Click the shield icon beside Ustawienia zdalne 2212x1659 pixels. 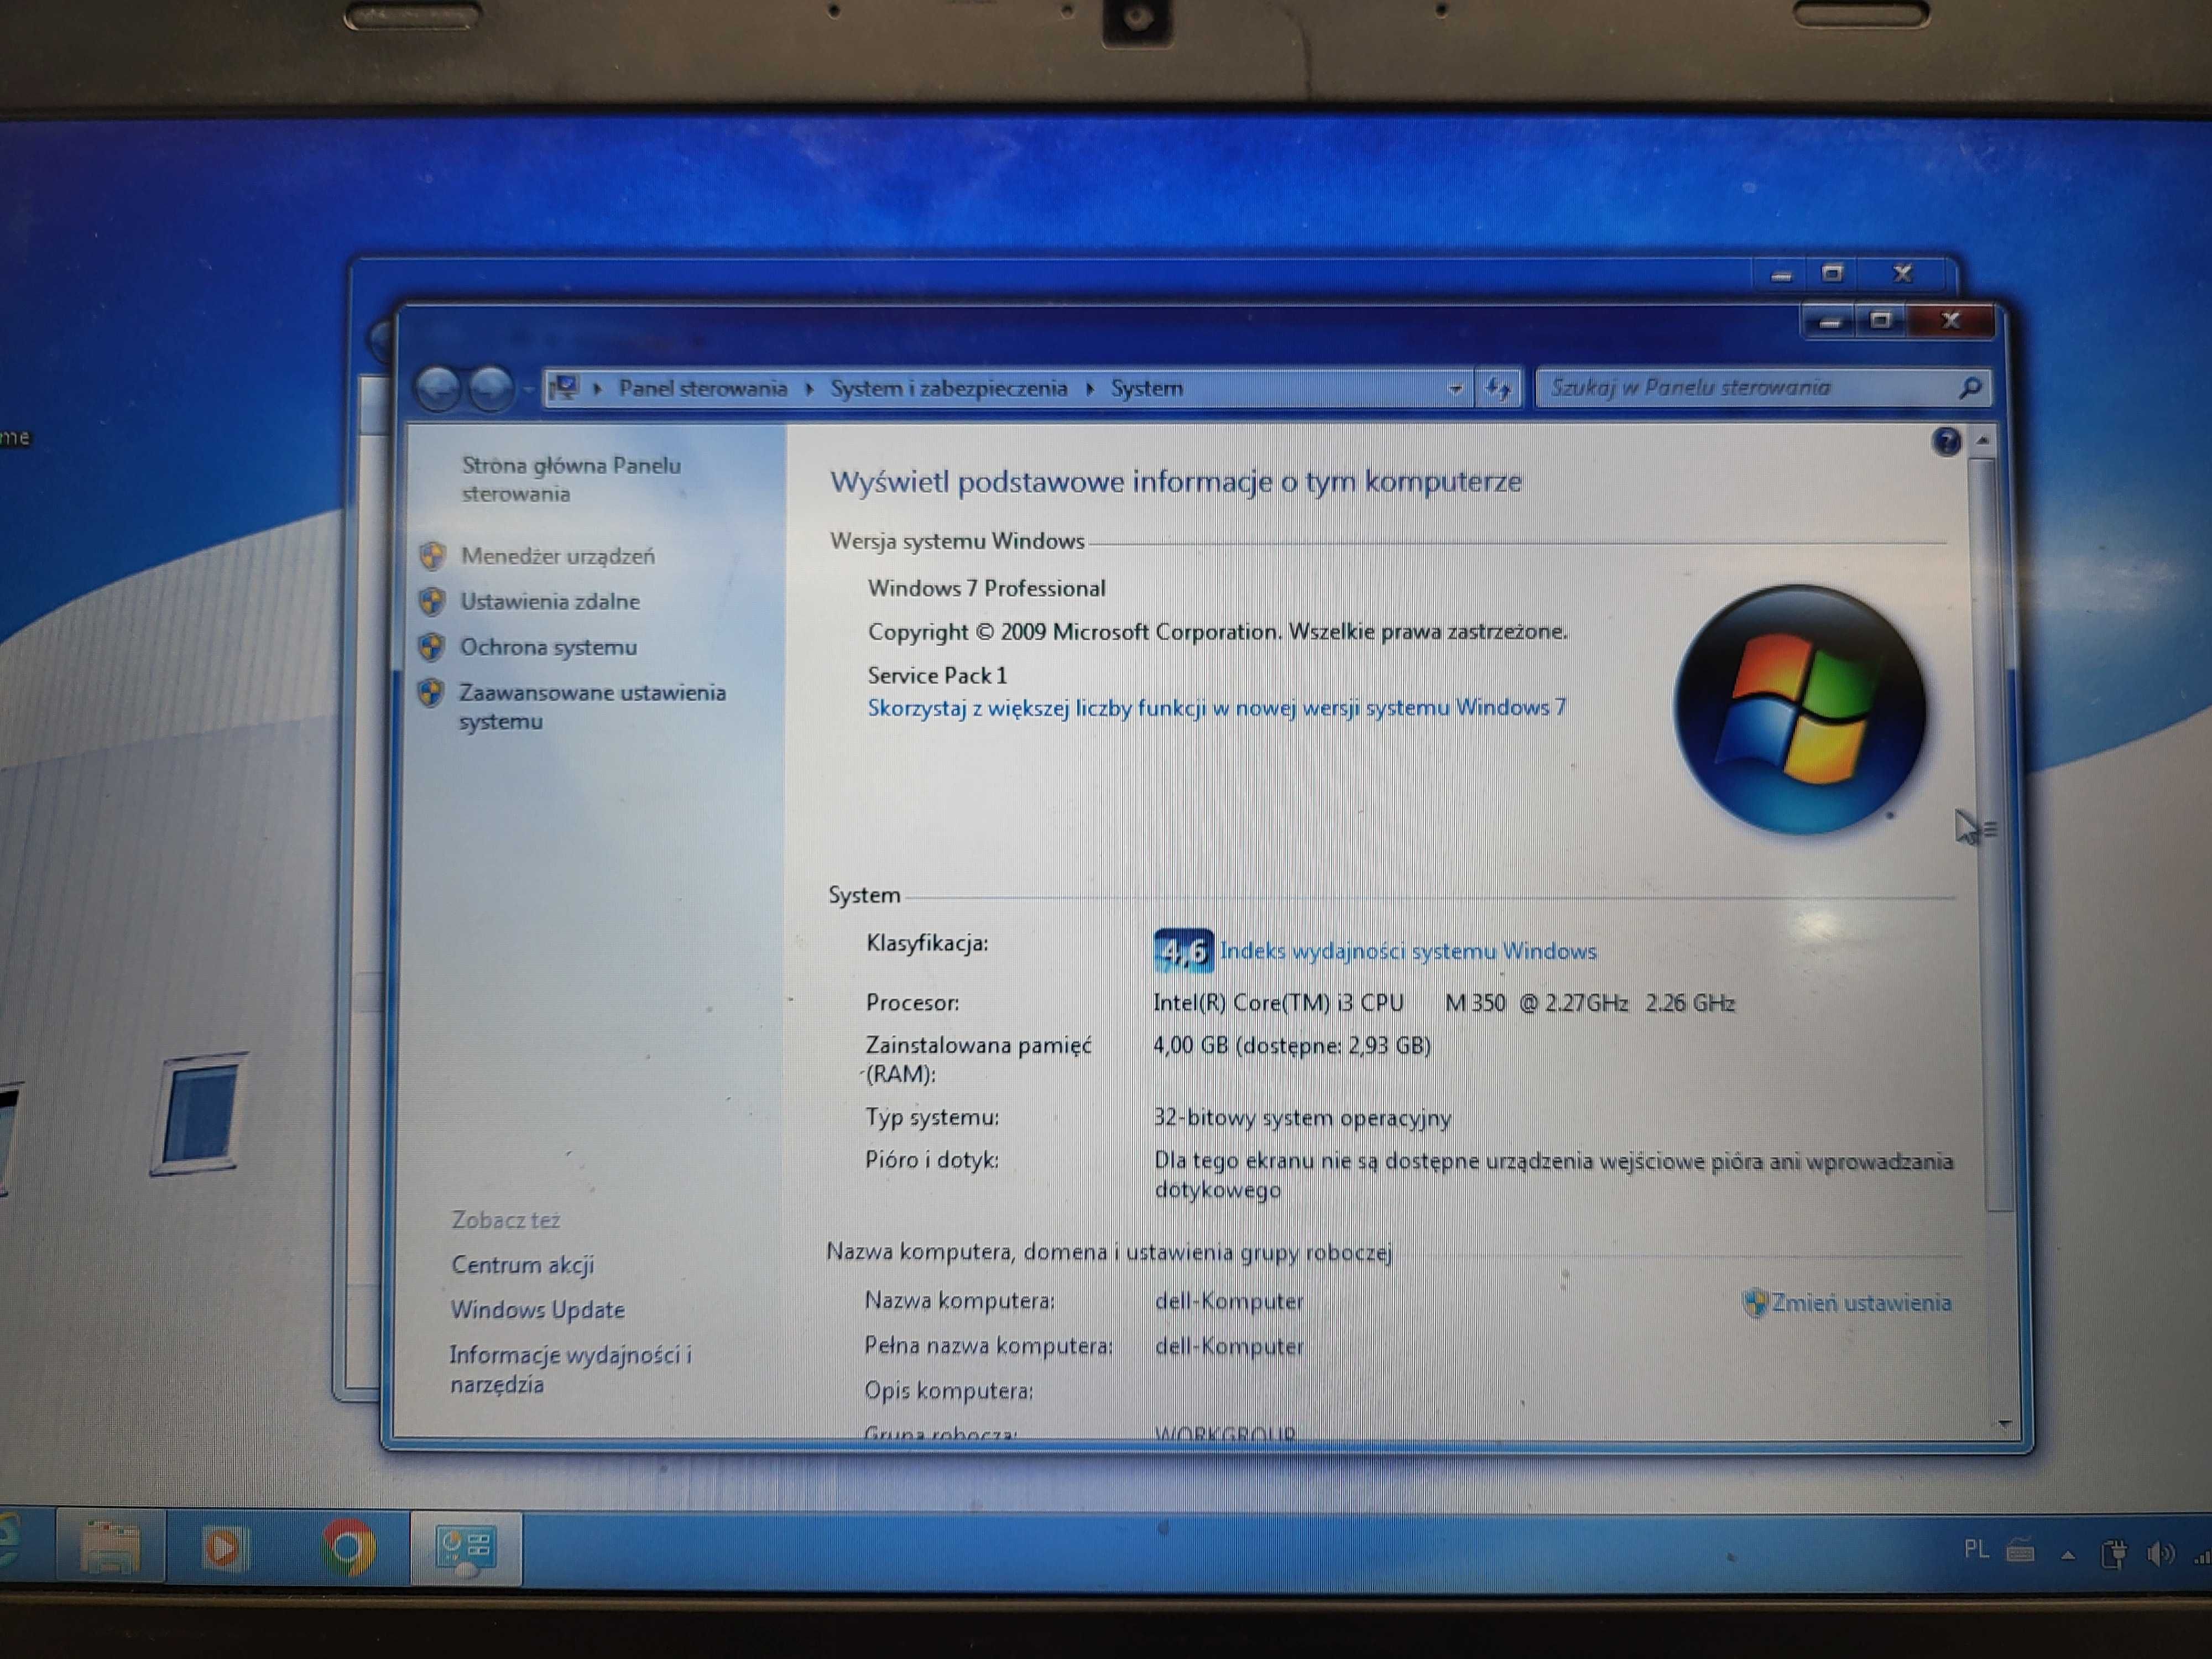pyautogui.click(x=432, y=601)
